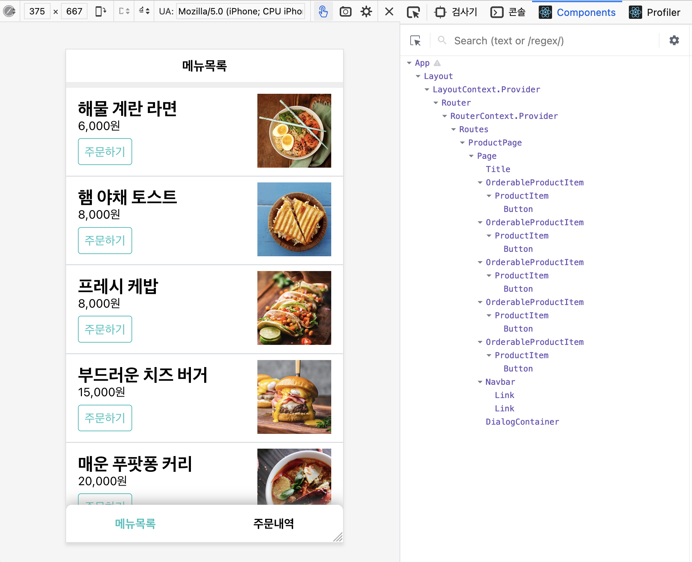Click the no-throttling icon at top left
The width and height of the screenshot is (692, 562).
point(9,11)
